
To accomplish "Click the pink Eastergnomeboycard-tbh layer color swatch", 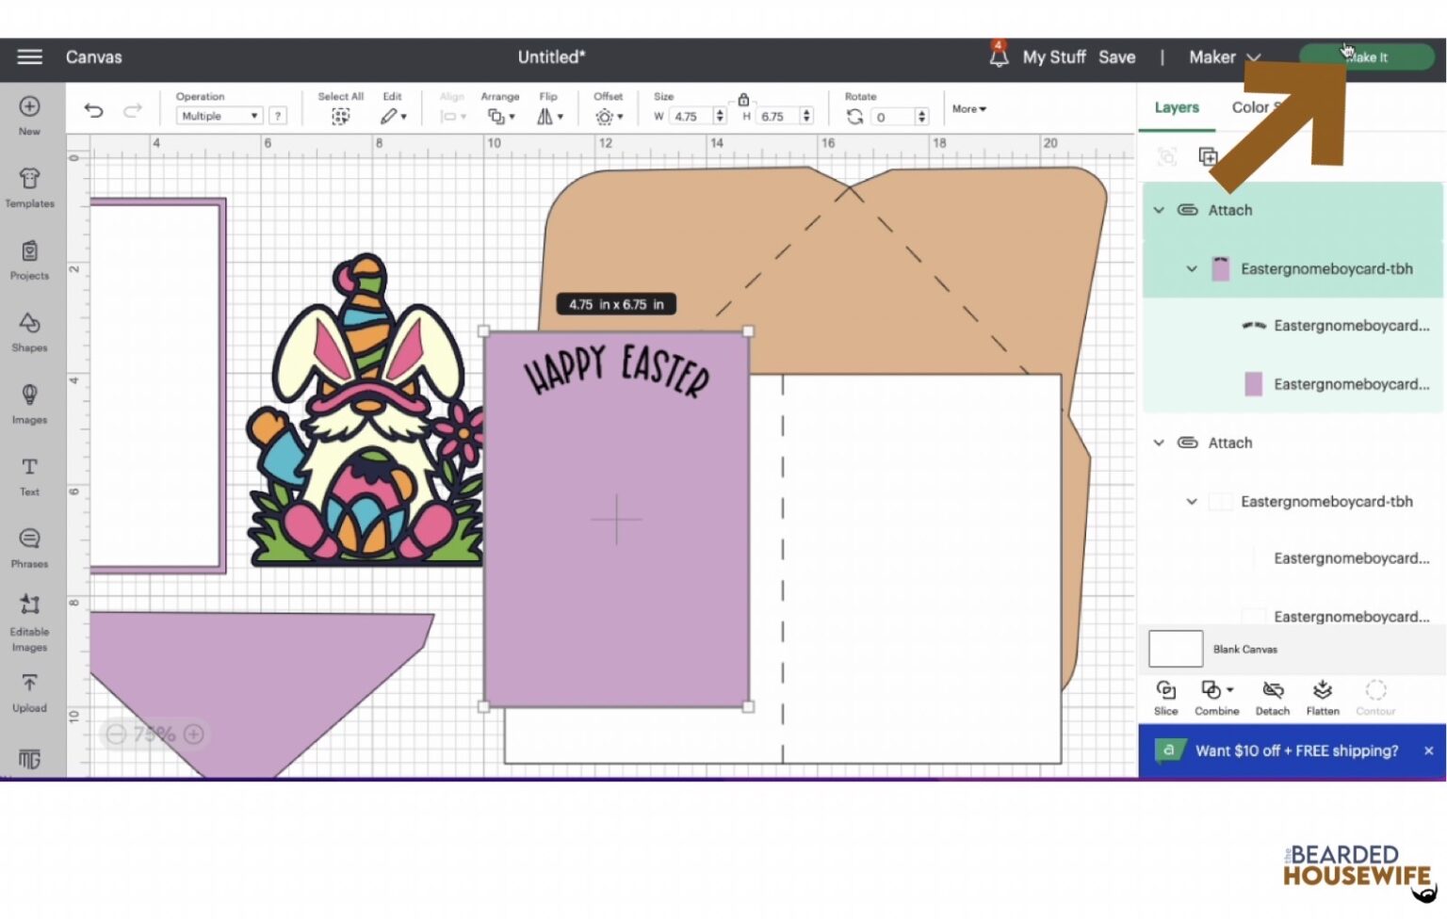I will (1221, 268).
